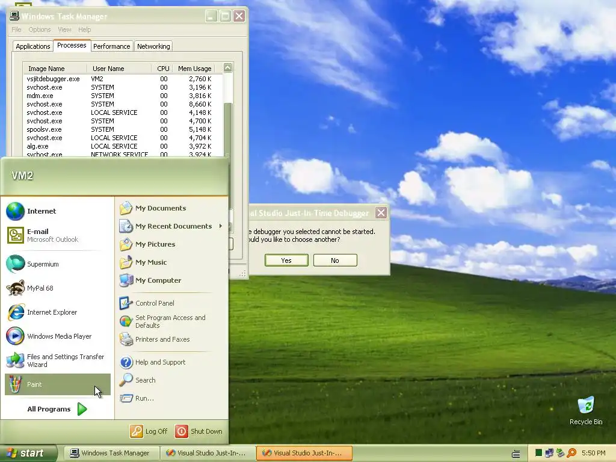616x462 pixels.
Task: Sort processes by Image Name column
Action: click(55, 69)
